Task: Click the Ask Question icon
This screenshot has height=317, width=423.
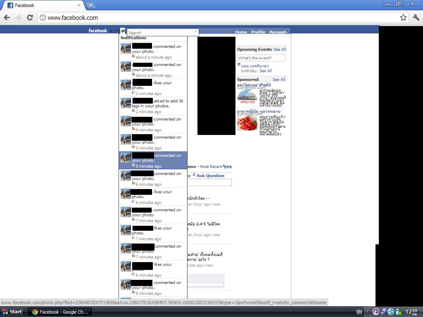Action: click(x=194, y=175)
